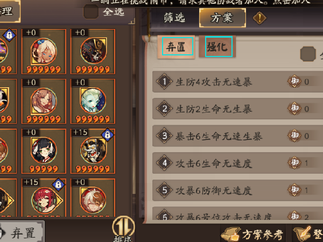Select the green-skinned blonde character soul

(x=93, y=101)
